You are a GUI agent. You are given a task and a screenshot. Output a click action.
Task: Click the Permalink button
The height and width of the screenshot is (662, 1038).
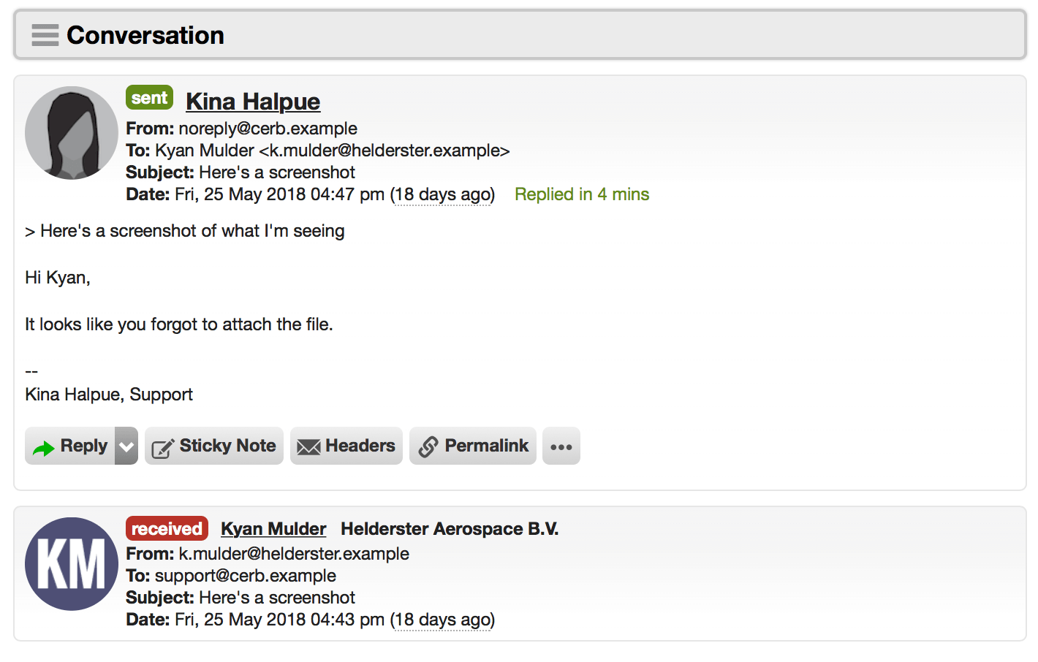pos(473,446)
